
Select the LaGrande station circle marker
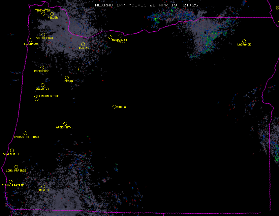(x=244, y=41)
